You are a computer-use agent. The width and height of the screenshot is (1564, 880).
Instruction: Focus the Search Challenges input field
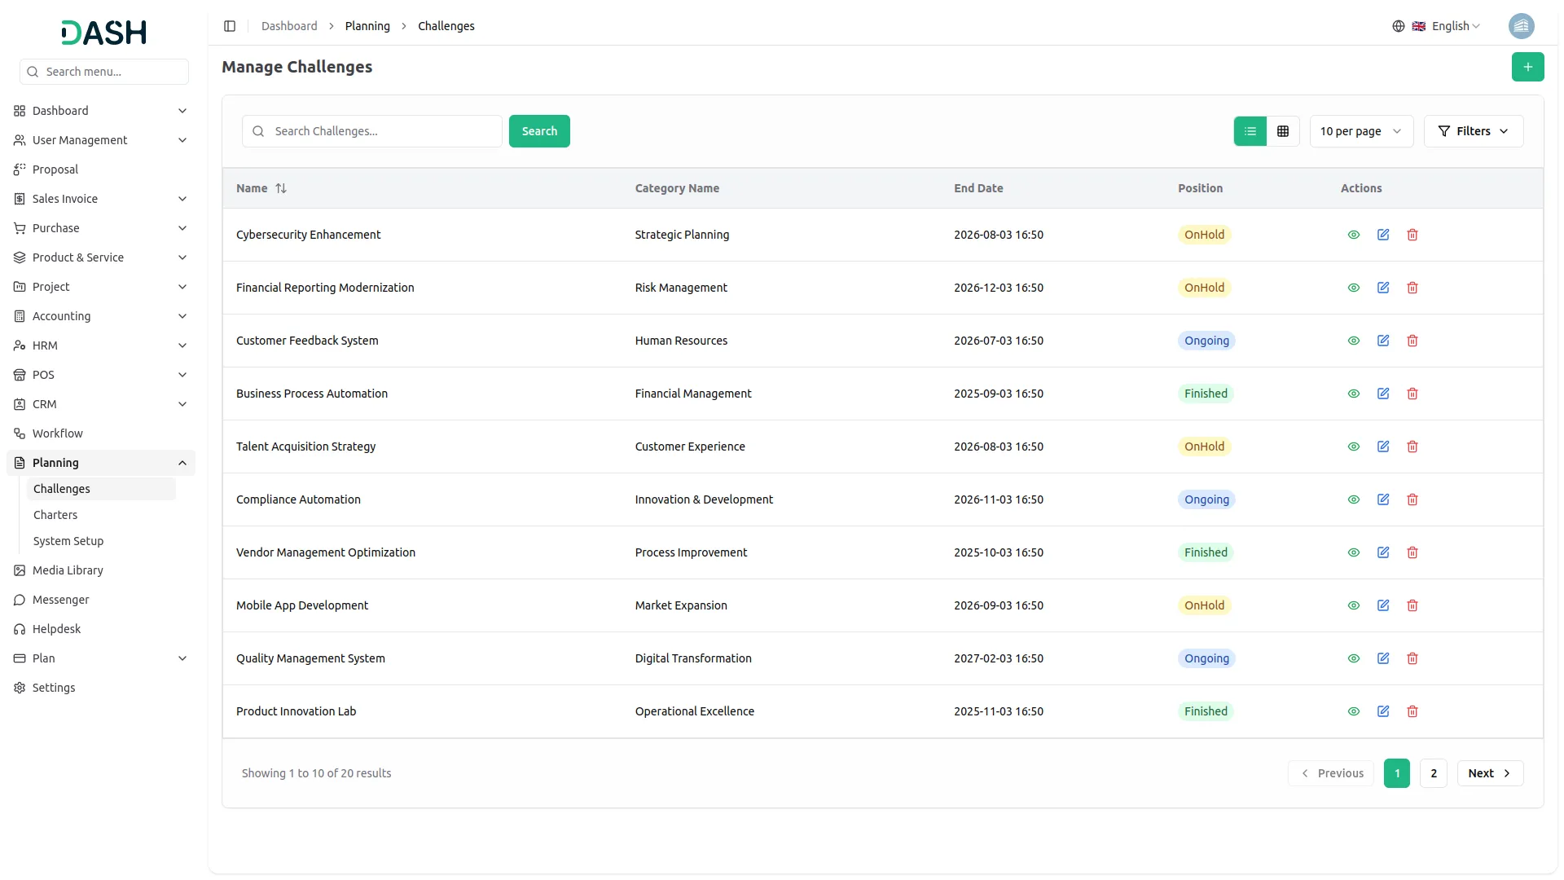point(383,131)
